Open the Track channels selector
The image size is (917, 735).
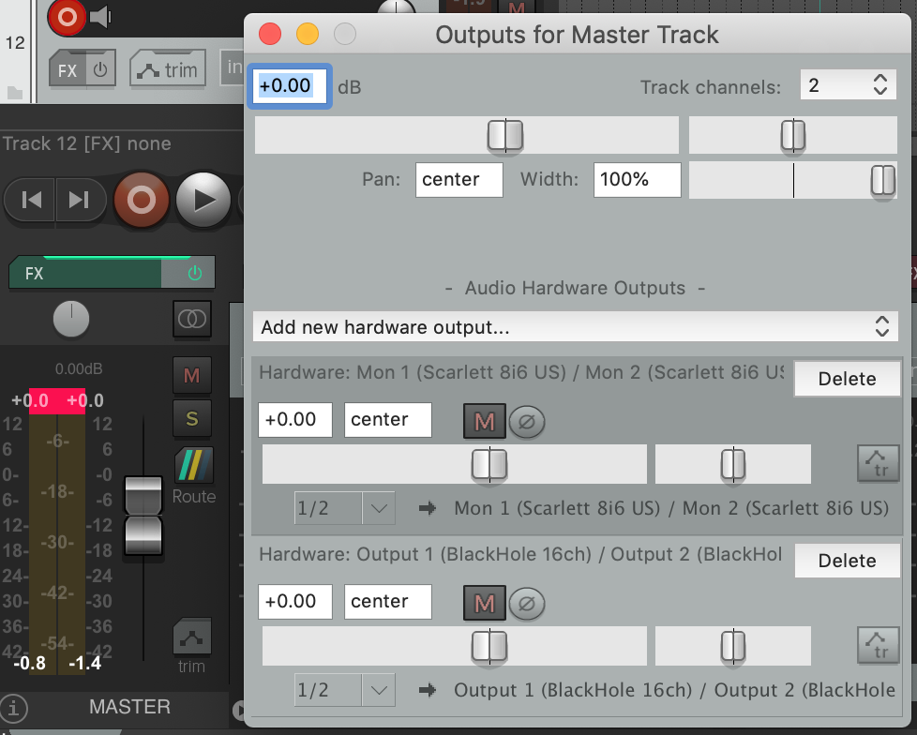coord(848,84)
